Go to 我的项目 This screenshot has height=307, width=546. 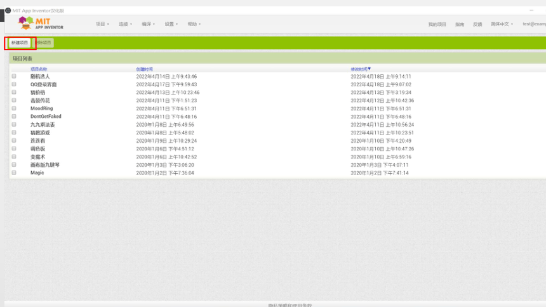(437, 24)
